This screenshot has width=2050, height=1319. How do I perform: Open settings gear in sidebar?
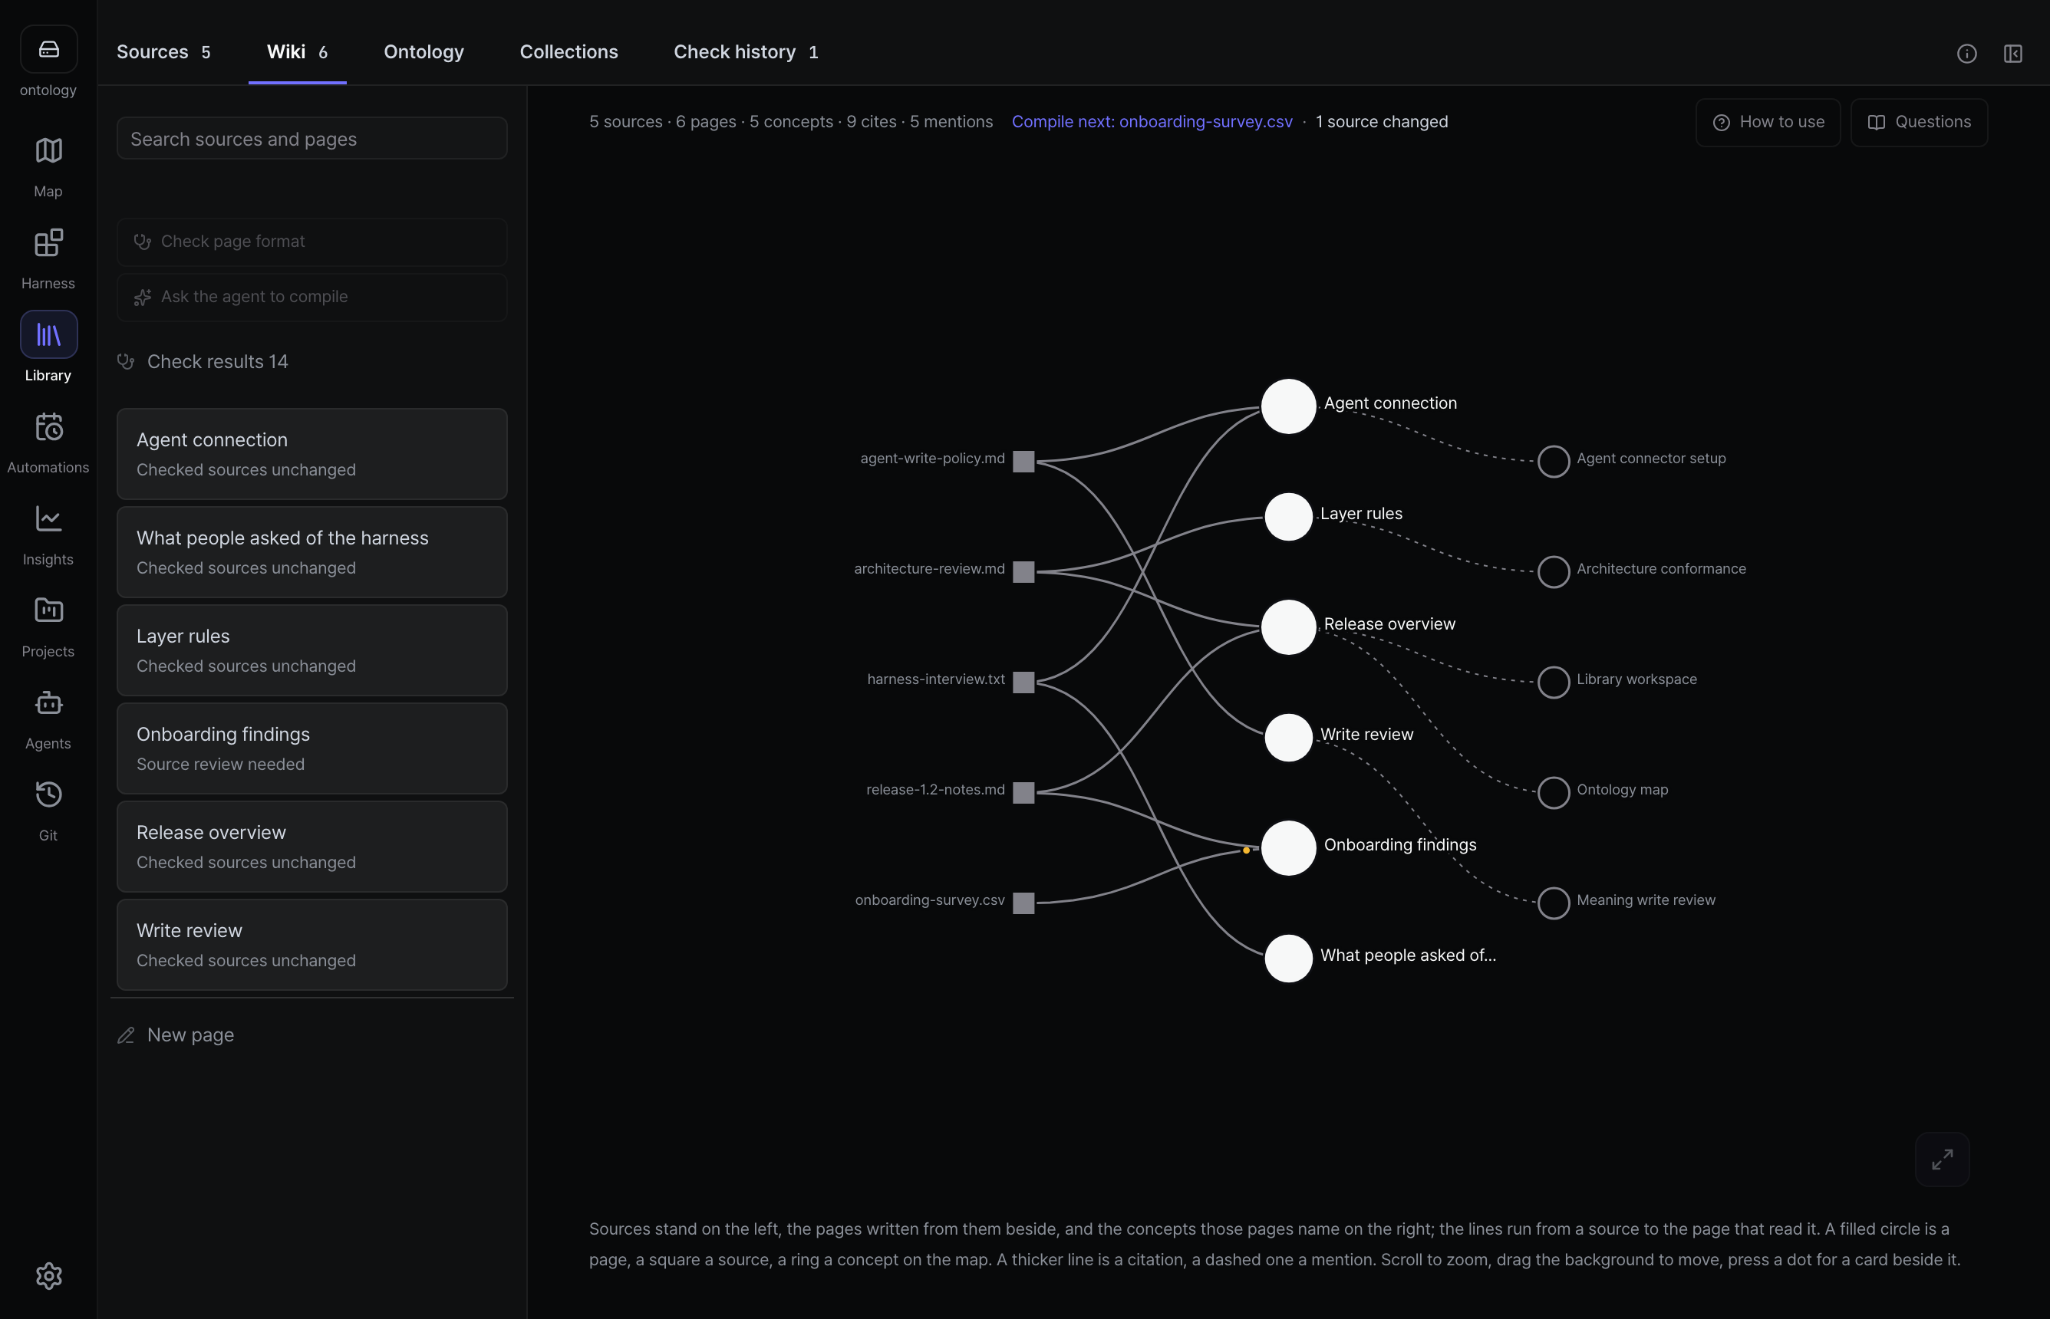pyautogui.click(x=49, y=1276)
